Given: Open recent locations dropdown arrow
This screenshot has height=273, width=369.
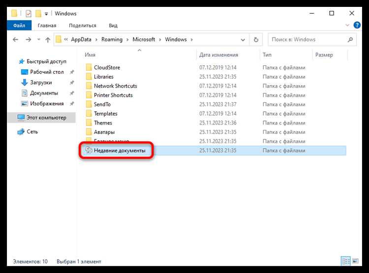Looking at the screenshot, I should (38, 39).
